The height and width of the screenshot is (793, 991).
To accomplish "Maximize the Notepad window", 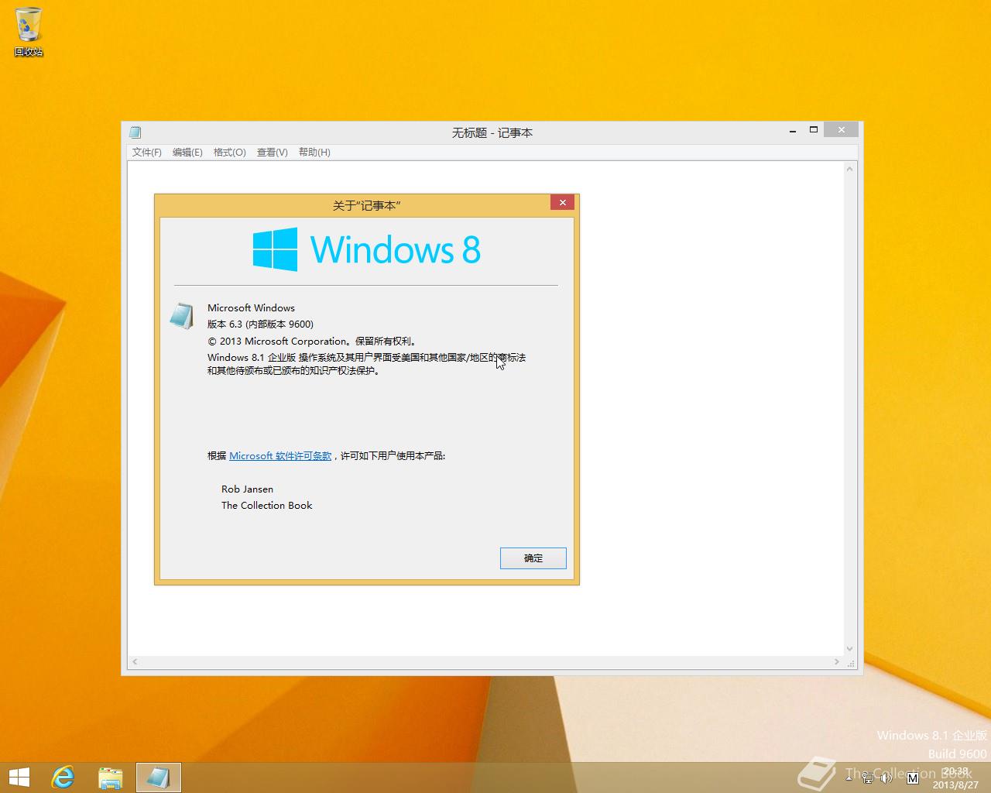I will click(814, 130).
